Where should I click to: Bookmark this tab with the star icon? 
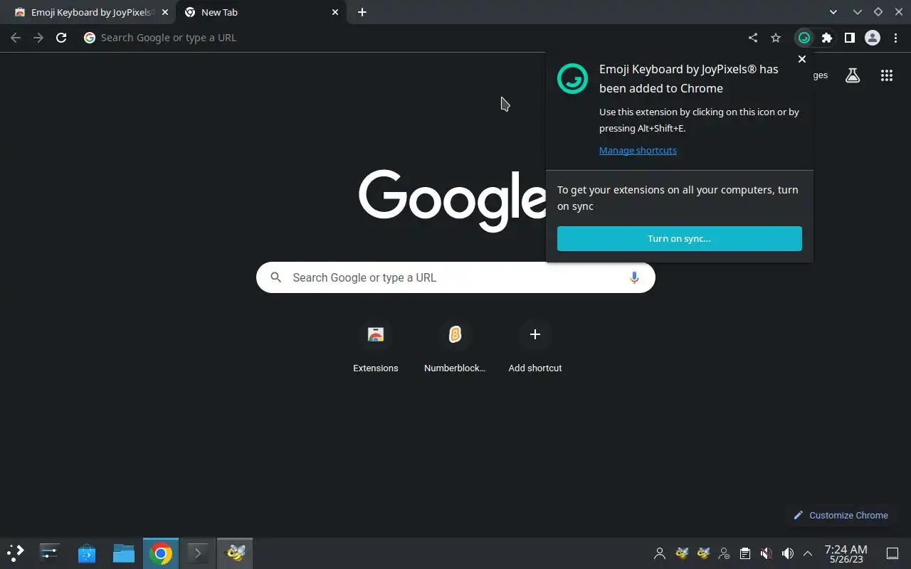(776, 38)
